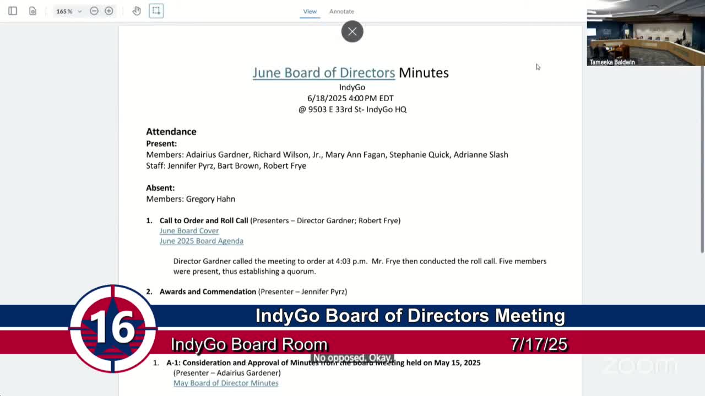Click the 'Absent:' label

tap(160, 188)
